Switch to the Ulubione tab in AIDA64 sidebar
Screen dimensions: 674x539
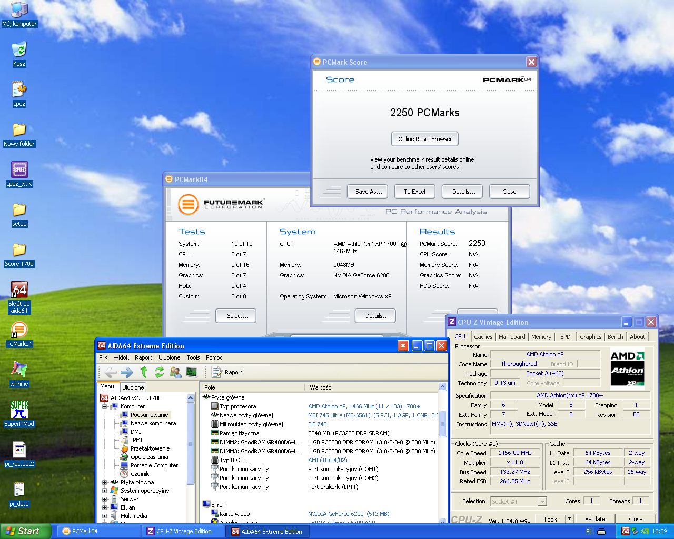coord(133,387)
